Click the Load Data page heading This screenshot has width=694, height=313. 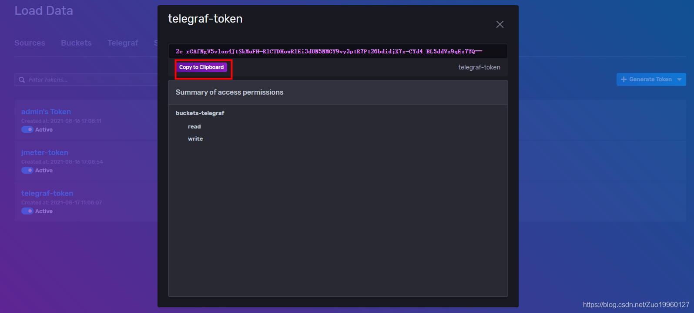click(44, 11)
